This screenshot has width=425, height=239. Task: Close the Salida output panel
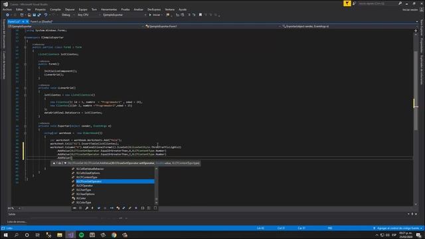coord(416,214)
